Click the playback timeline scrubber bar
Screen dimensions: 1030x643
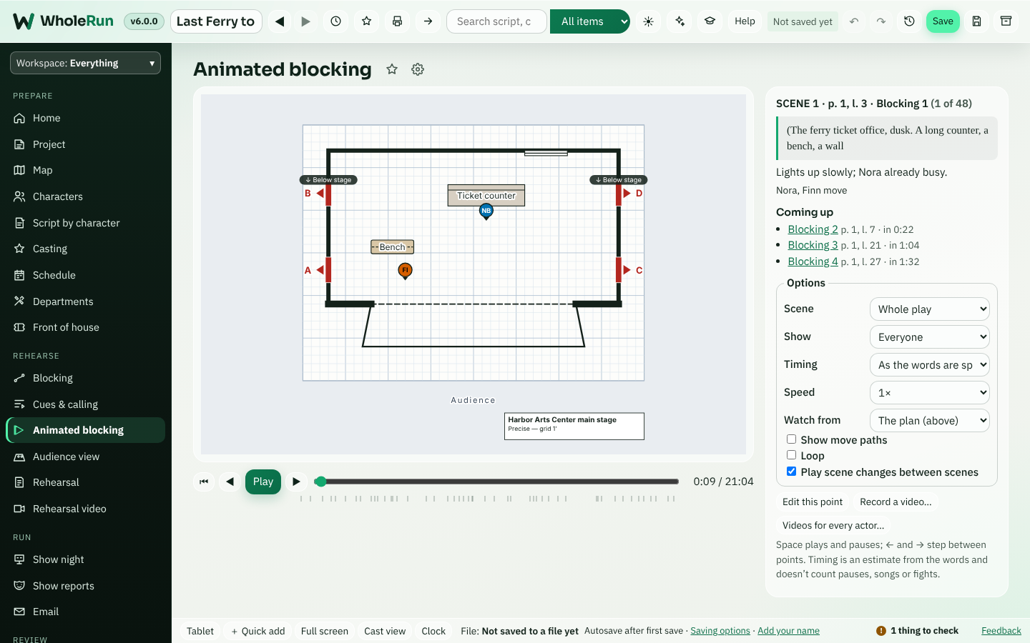click(497, 482)
